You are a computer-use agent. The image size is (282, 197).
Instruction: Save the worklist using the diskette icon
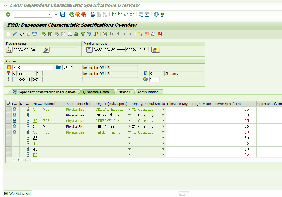pyautogui.click(x=62, y=14)
